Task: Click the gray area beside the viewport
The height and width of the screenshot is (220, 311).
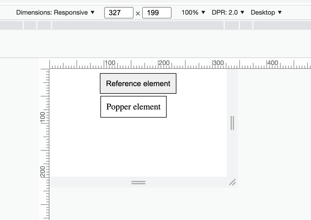Action: 271,122
